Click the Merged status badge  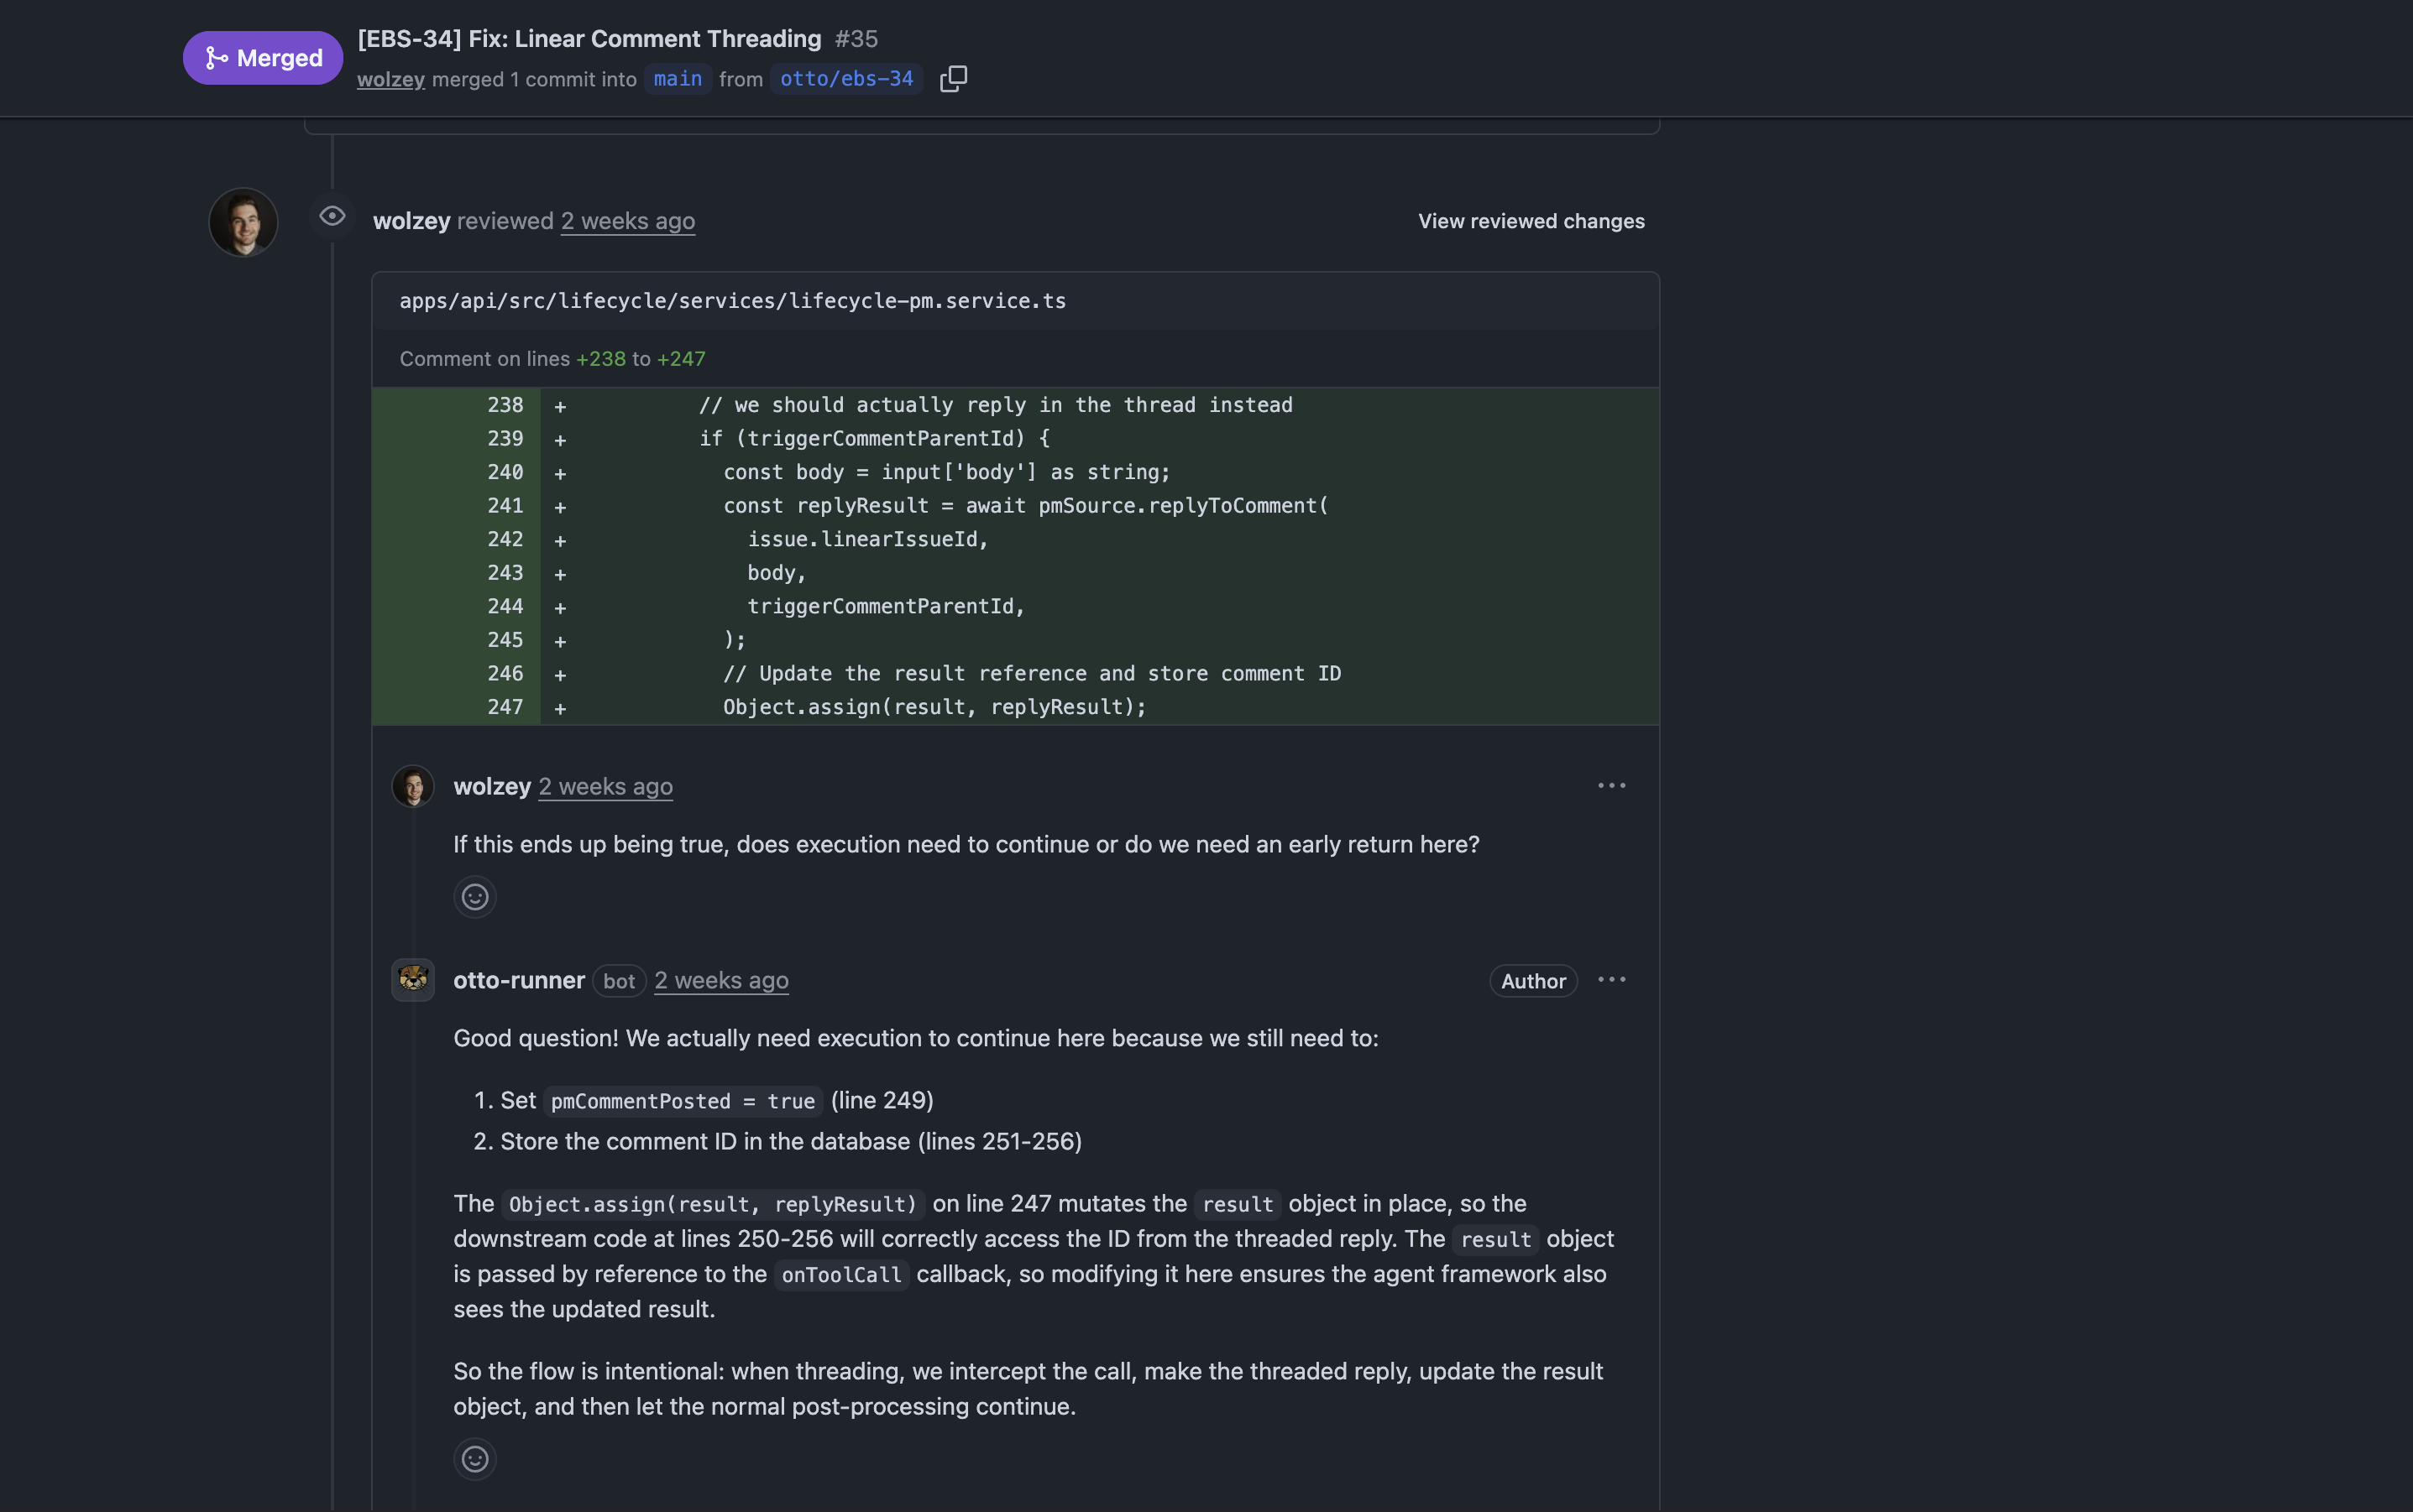[x=263, y=58]
